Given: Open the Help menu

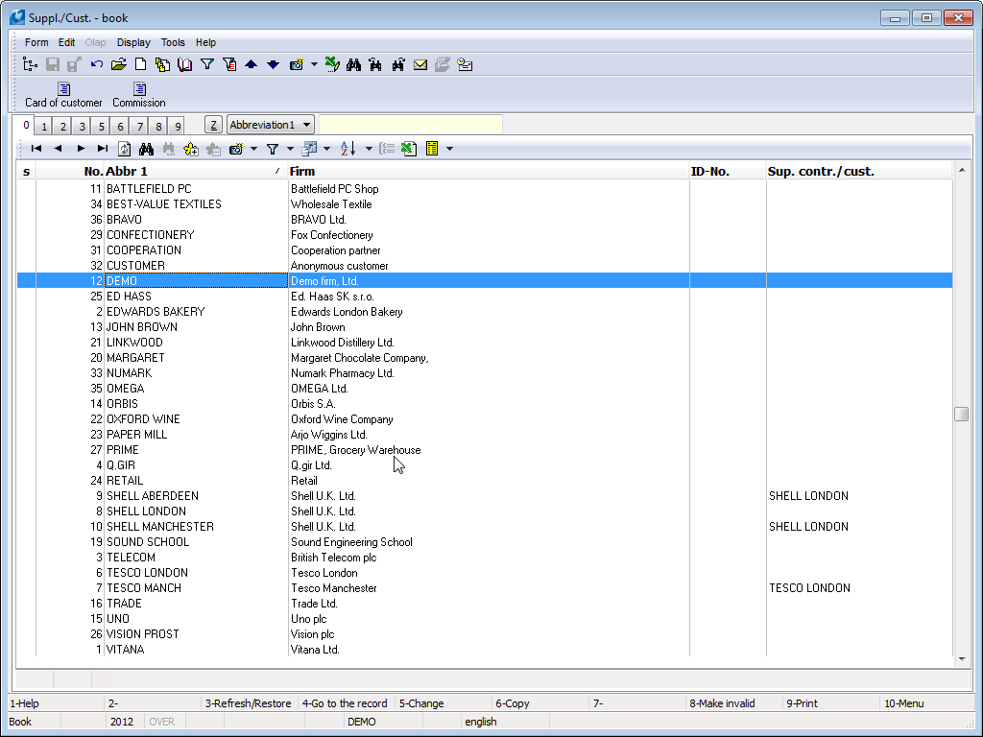Looking at the screenshot, I should pyautogui.click(x=205, y=42).
